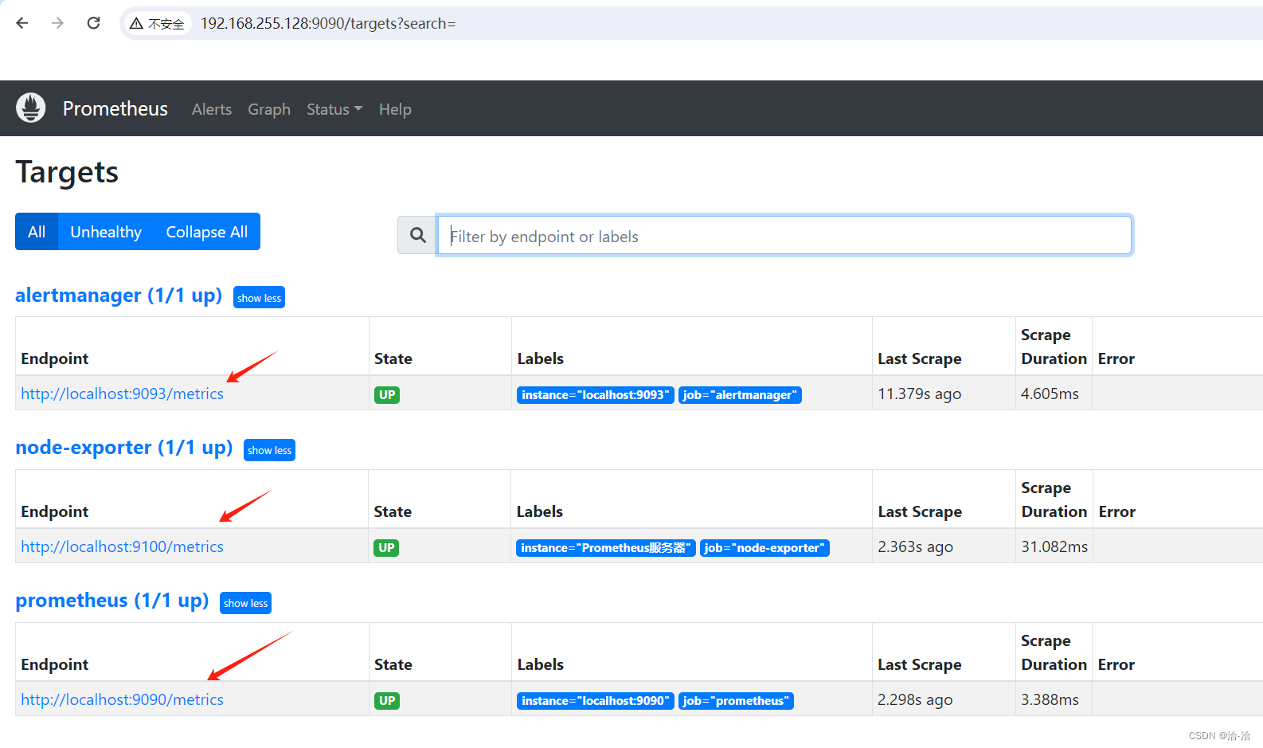The width and height of the screenshot is (1263, 748).
Task: Collapse node-exporter with show less
Action: coord(269,450)
